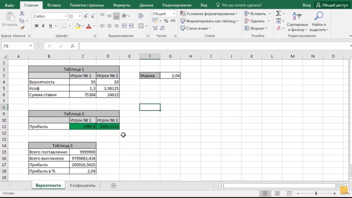Open the Name Box dropdown arrow
The width and height of the screenshot is (352, 198).
(31, 46)
